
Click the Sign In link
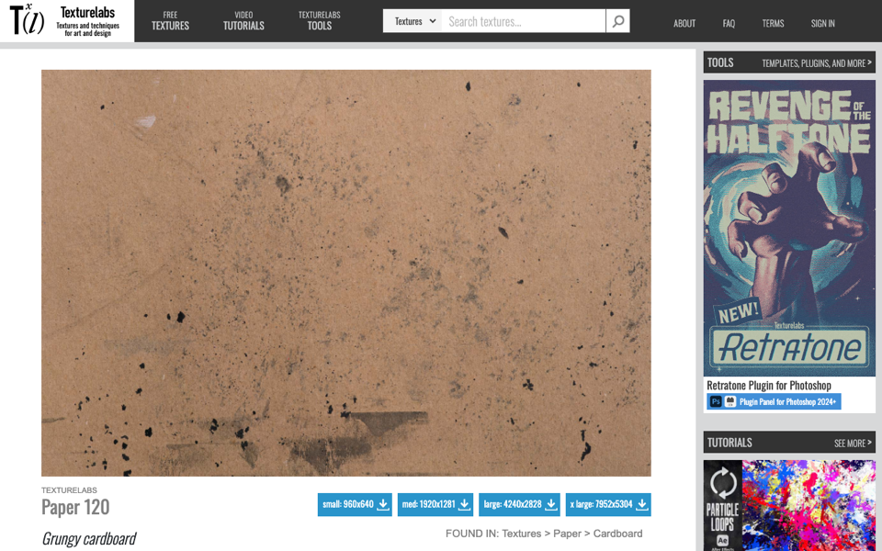[x=822, y=23]
